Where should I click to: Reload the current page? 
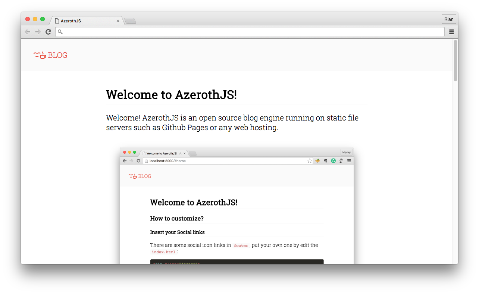(x=48, y=32)
